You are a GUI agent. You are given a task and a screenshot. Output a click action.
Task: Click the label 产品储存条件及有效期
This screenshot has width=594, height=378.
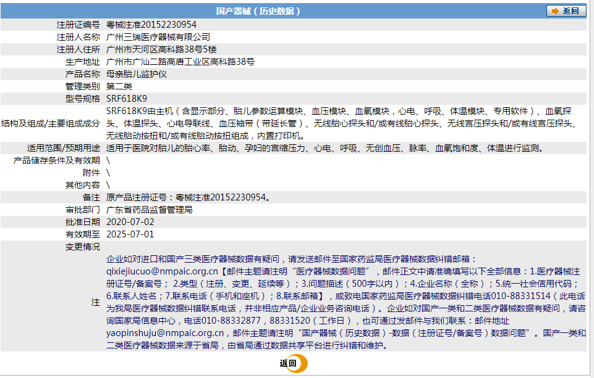[57, 160]
